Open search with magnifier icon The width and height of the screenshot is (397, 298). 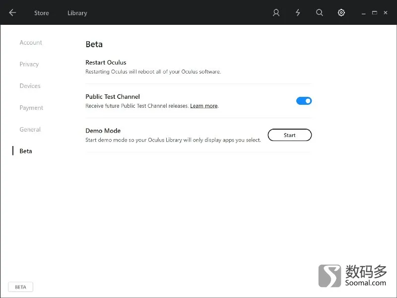point(320,13)
